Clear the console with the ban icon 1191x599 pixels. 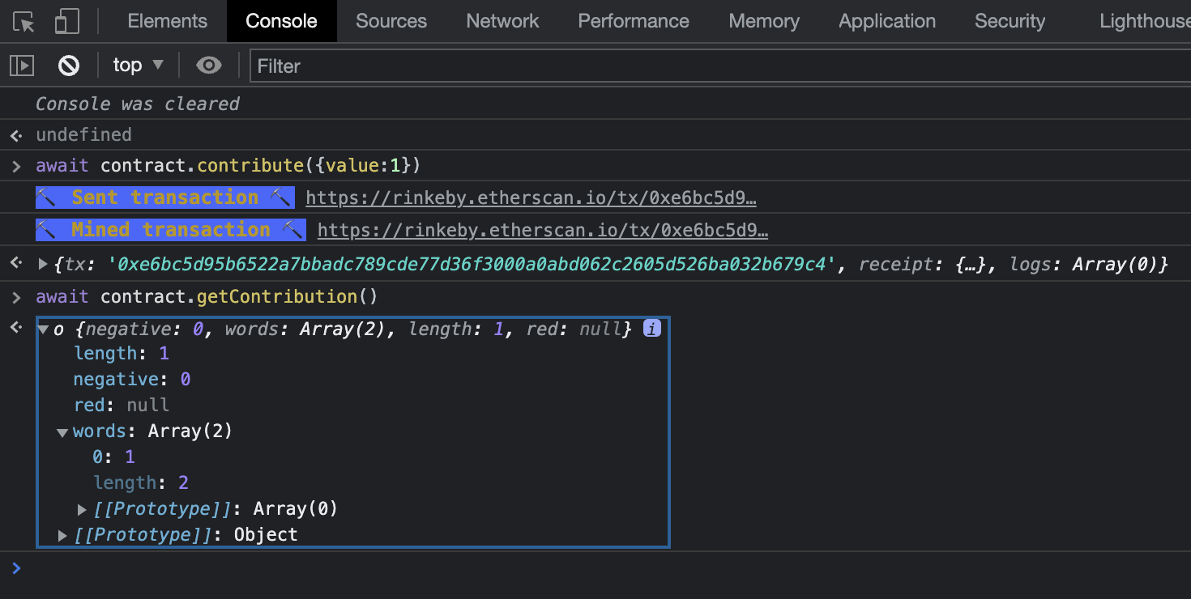coord(69,66)
